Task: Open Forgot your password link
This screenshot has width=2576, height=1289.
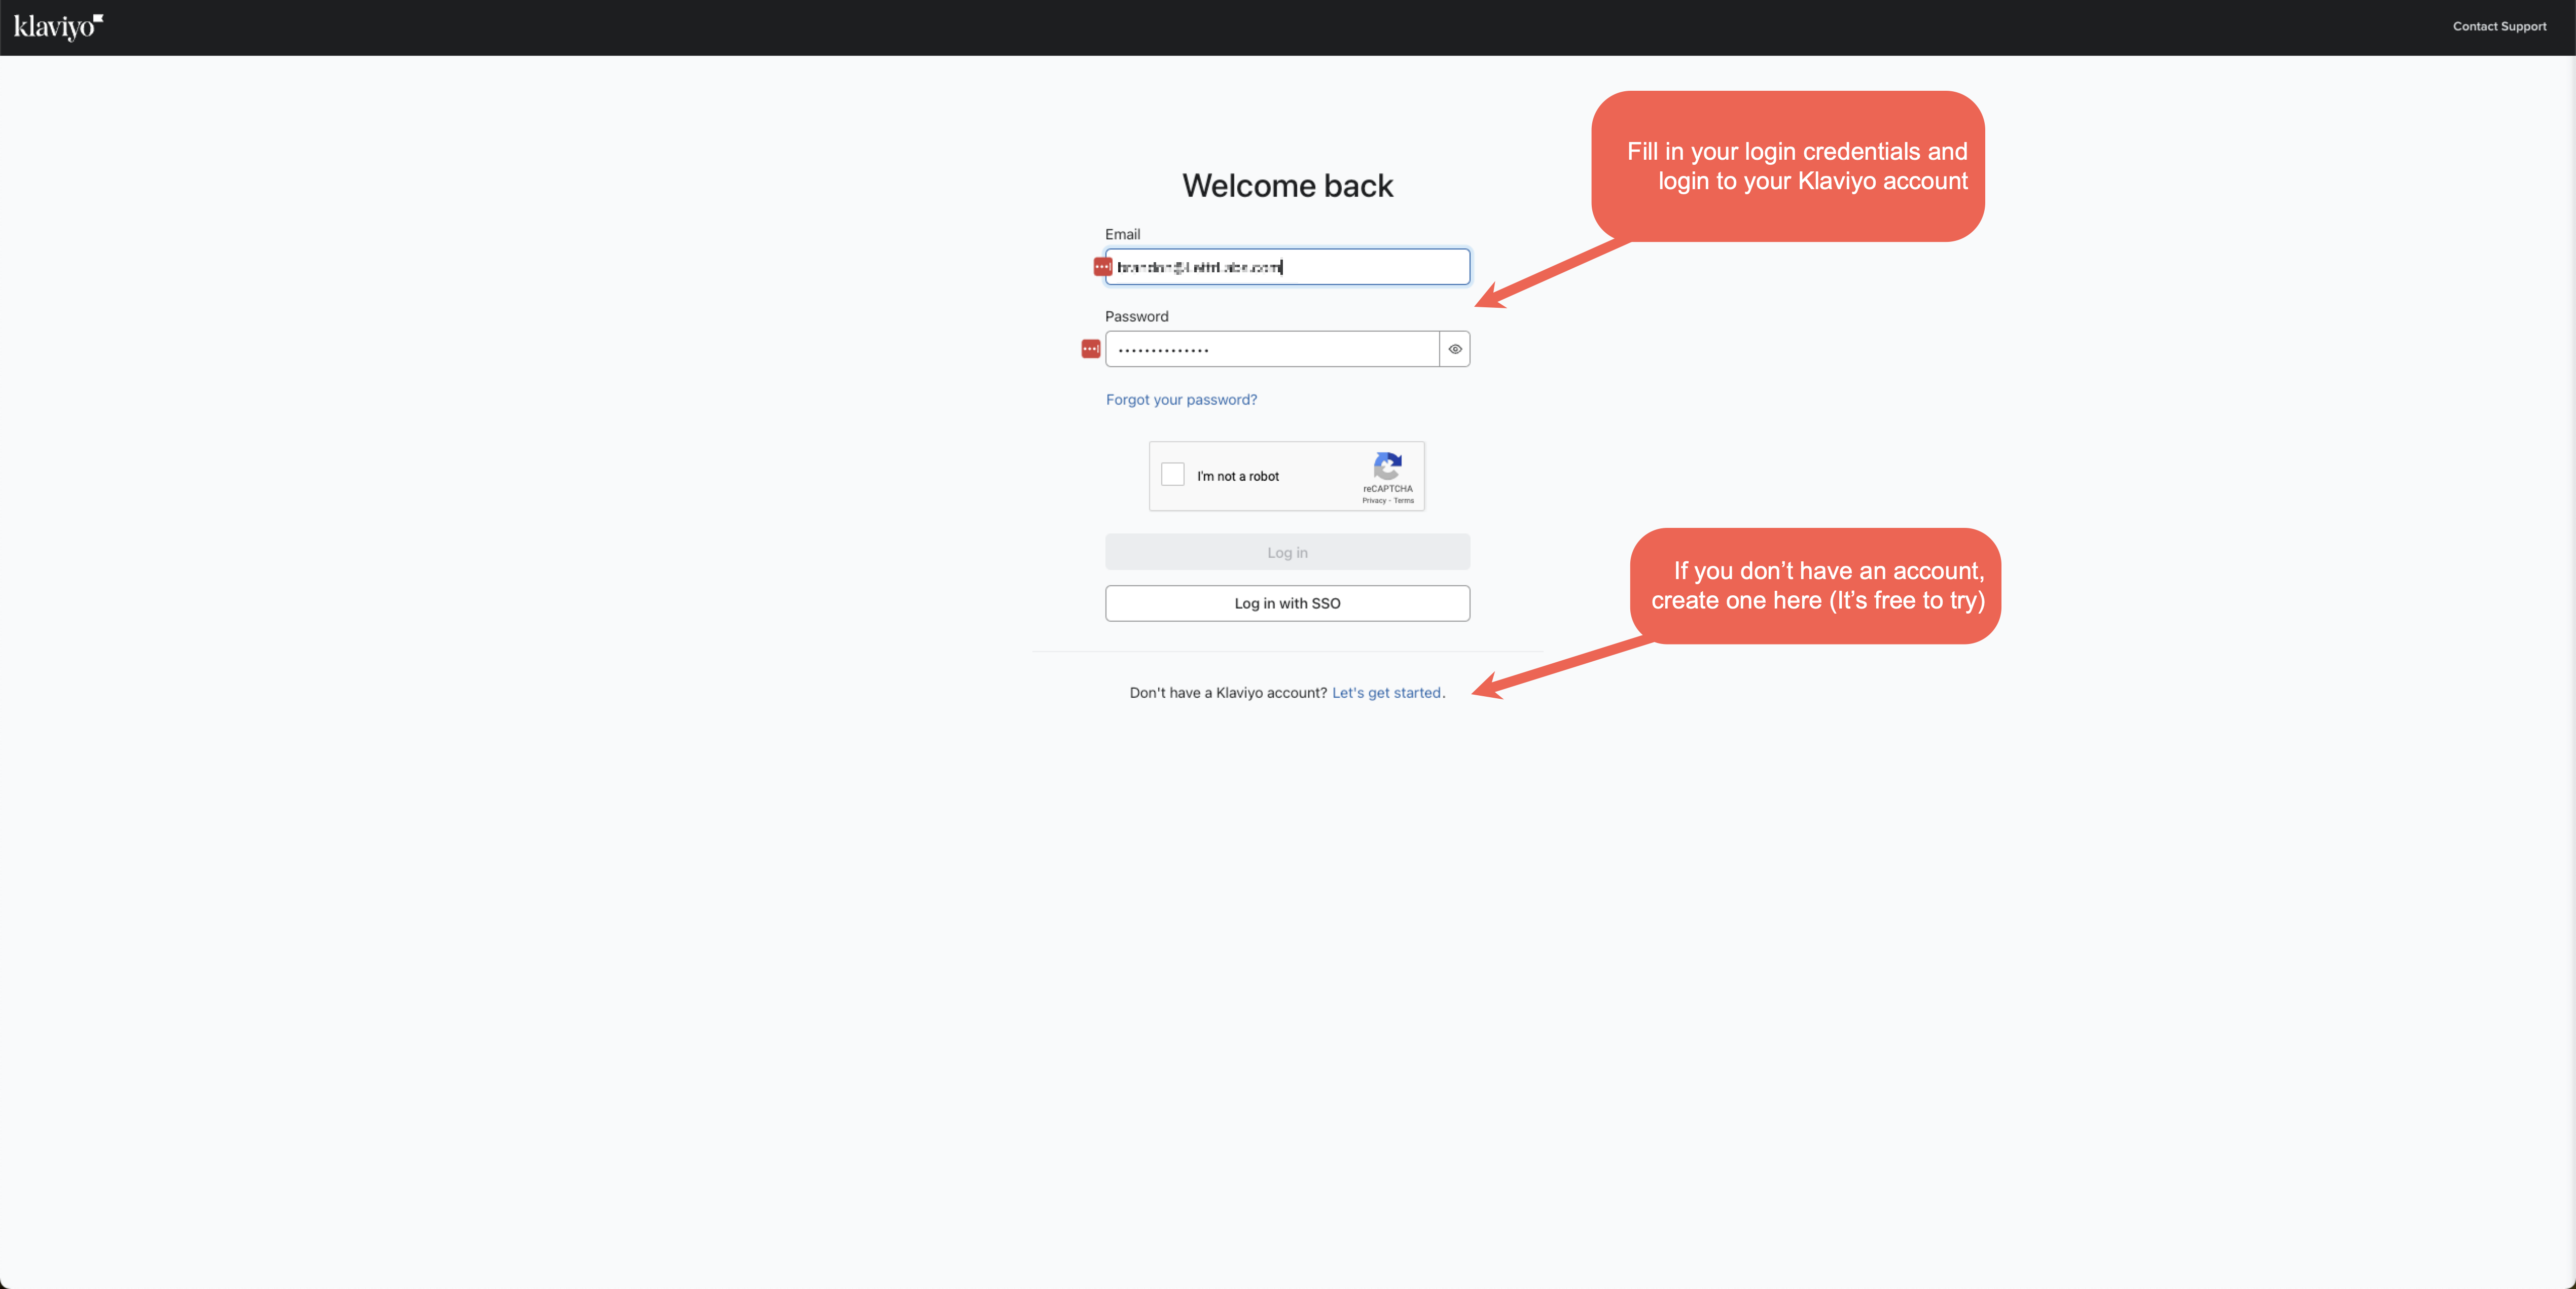Action: click(x=1181, y=400)
